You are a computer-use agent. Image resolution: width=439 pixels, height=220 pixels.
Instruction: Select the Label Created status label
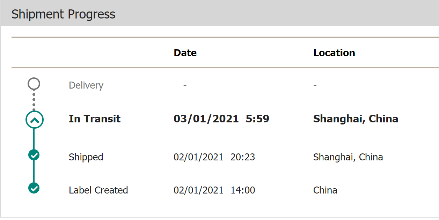(x=98, y=190)
